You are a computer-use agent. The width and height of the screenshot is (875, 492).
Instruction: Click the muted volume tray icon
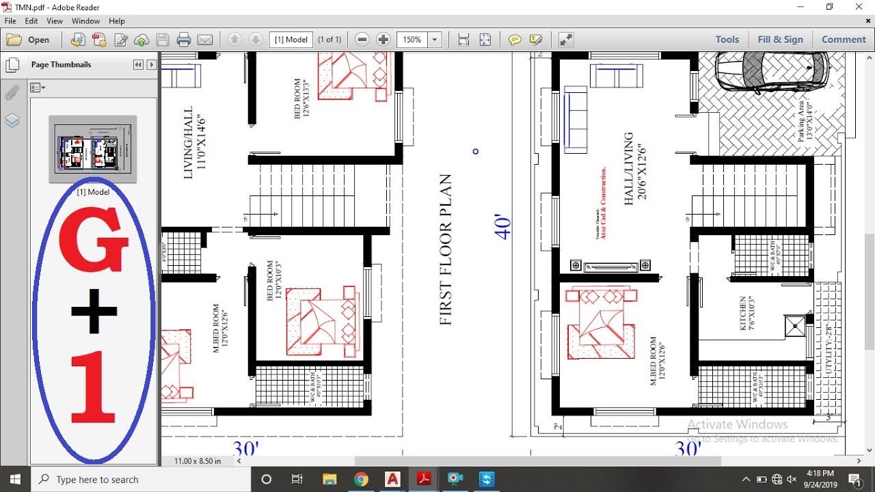click(x=792, y=479)
